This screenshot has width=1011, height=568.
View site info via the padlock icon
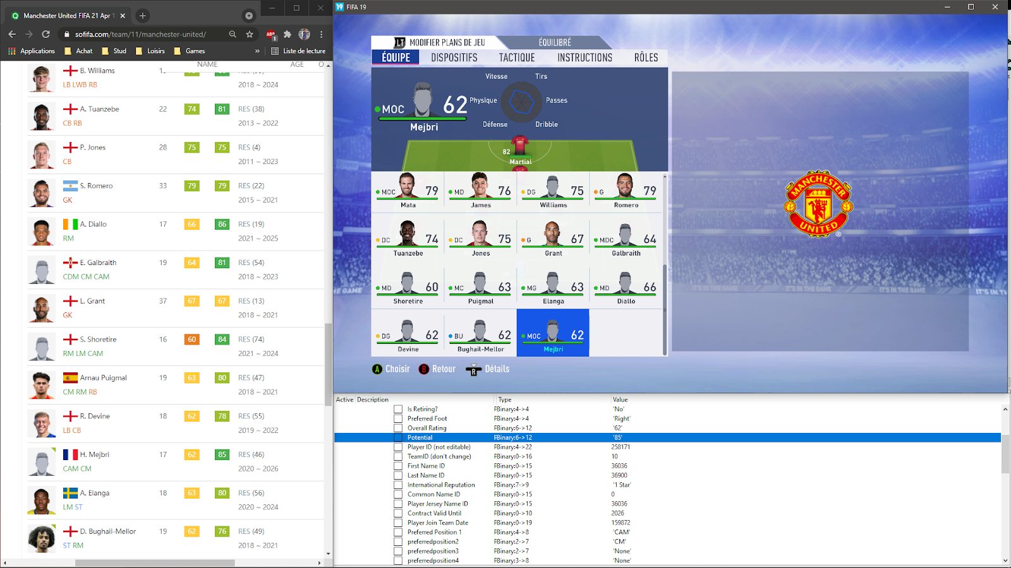(67, 34)
